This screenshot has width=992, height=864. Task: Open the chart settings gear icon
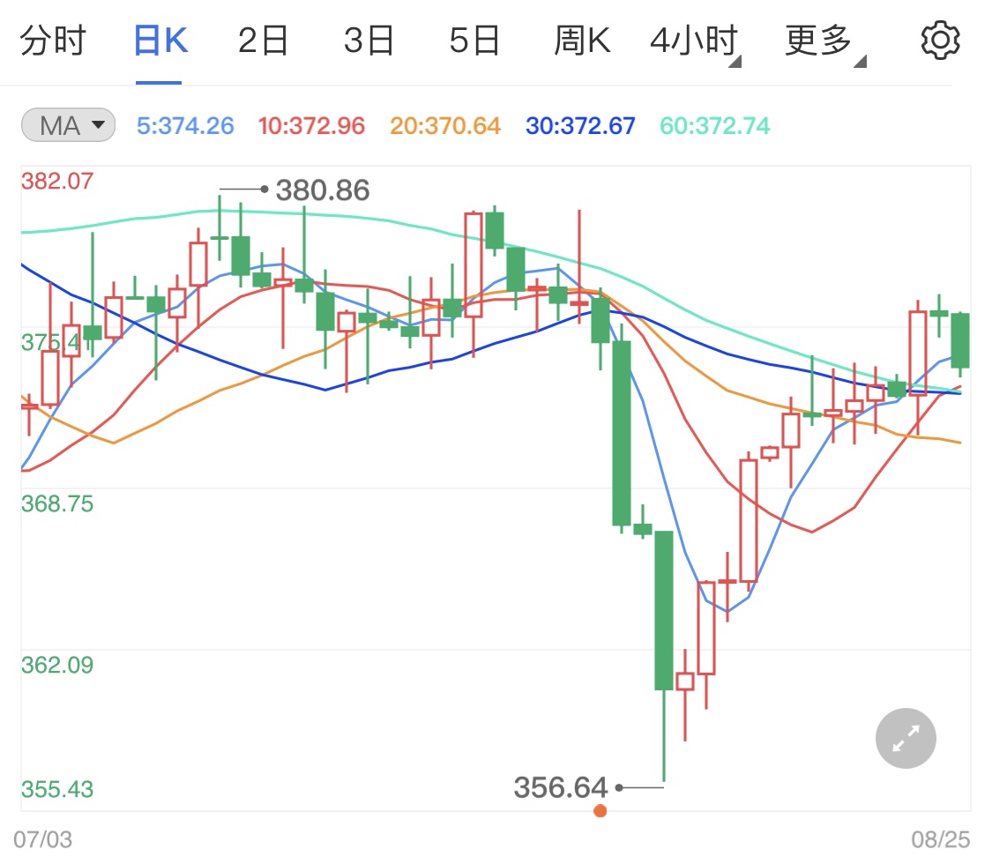[941, 39]
